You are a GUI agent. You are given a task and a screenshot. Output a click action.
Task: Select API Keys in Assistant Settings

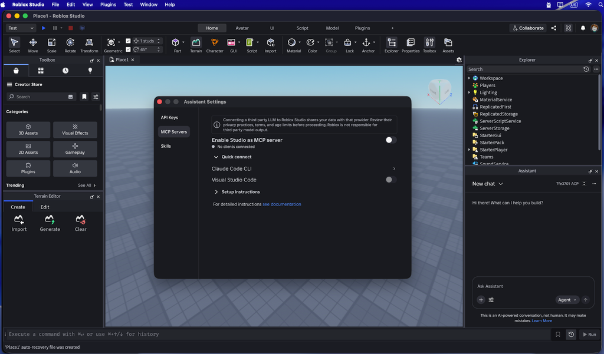[169, 118]
